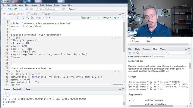The image size is (193, 108).
Task: Open Insert chunk dropdown
Action: [90, 18]
